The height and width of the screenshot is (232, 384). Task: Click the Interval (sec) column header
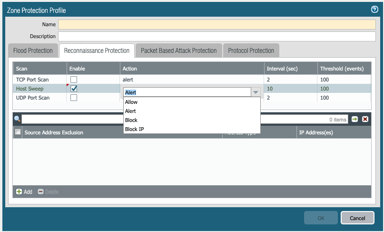291,69
